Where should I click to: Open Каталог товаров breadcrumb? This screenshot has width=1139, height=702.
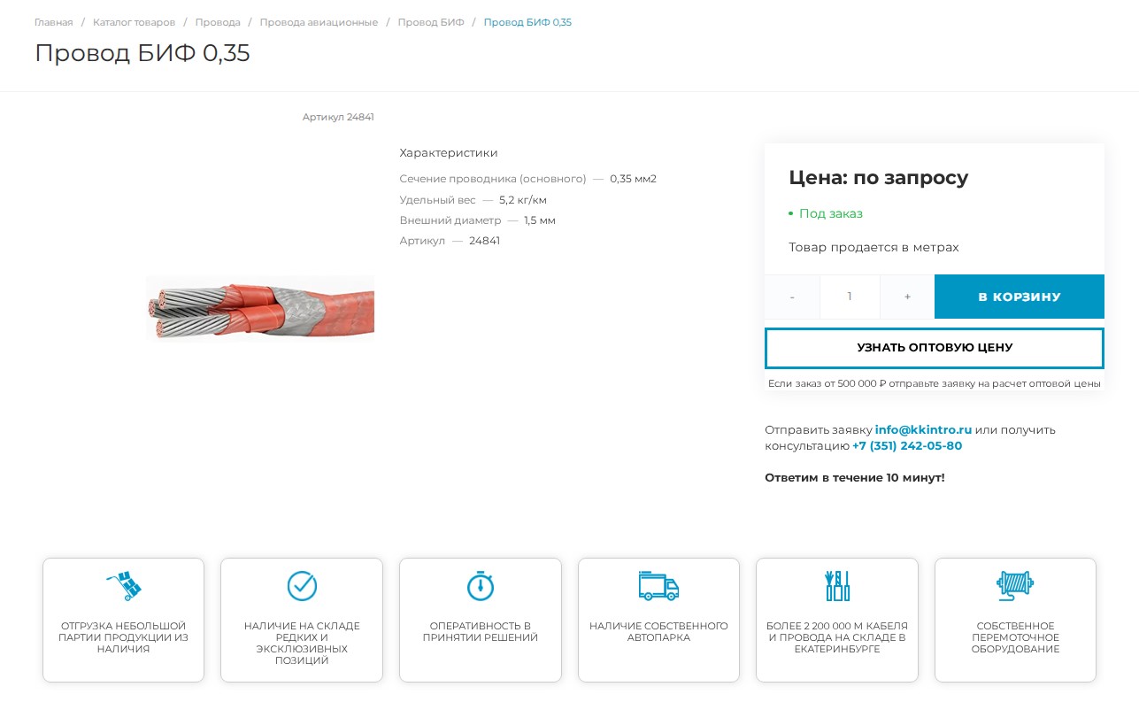(x=134, y=22)
